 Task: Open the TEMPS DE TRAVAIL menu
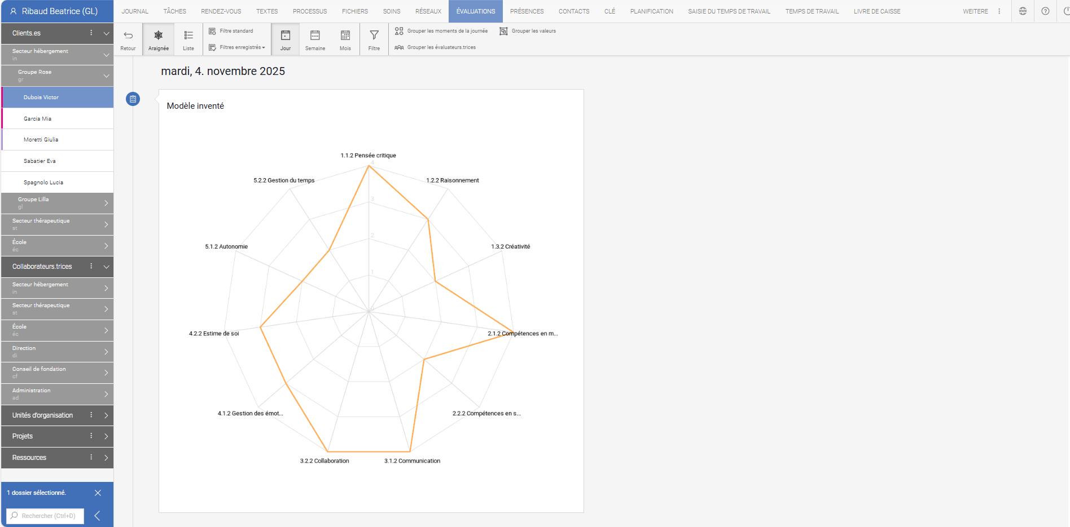(812, 11)
